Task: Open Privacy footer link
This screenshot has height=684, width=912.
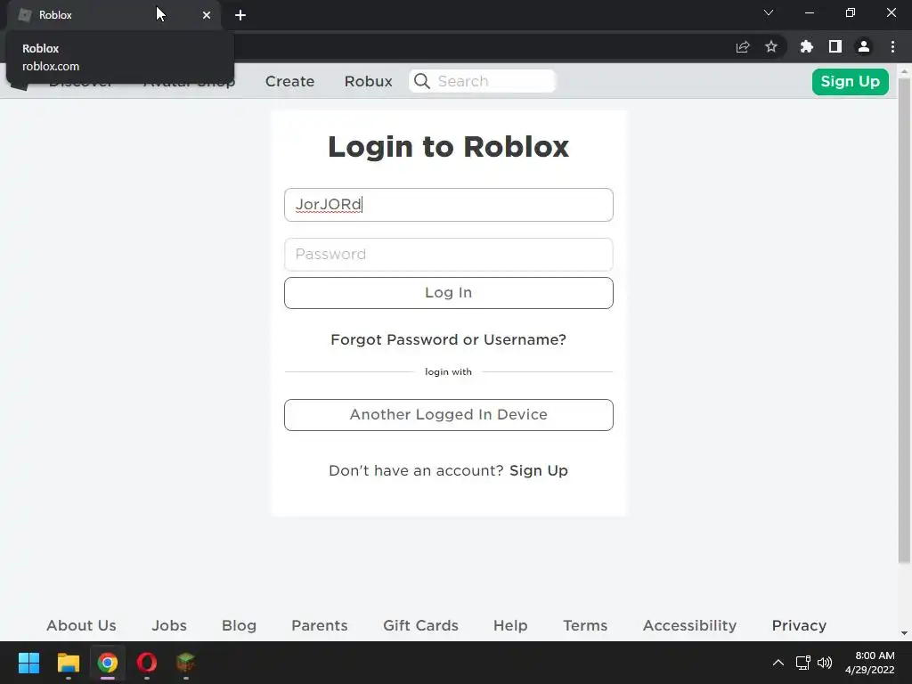Action: click(799, 625)
